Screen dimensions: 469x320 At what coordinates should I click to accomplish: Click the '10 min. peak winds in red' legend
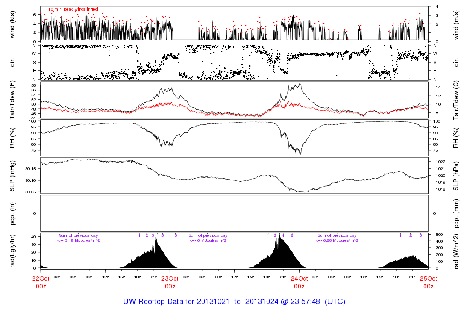click(x=73, y=9)
